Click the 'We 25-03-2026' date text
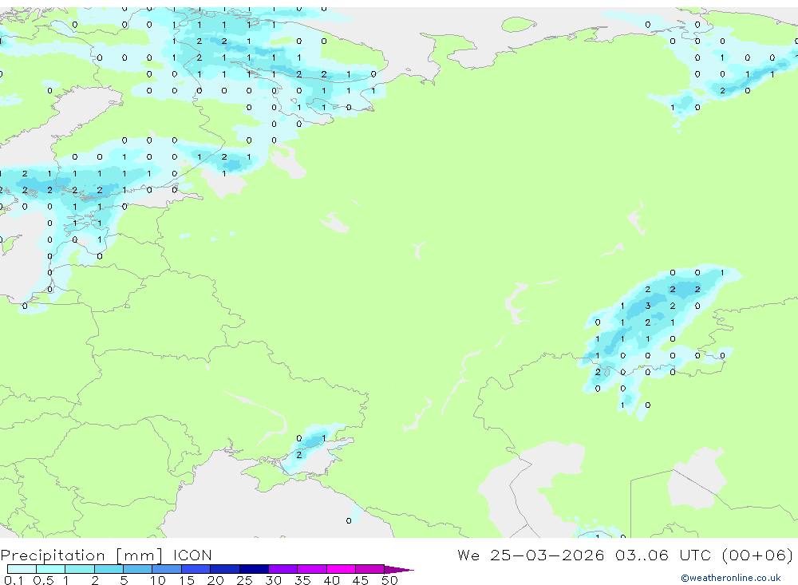 (531, 555)
